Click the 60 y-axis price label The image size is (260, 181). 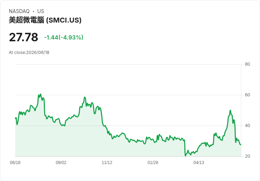(247, 95)
